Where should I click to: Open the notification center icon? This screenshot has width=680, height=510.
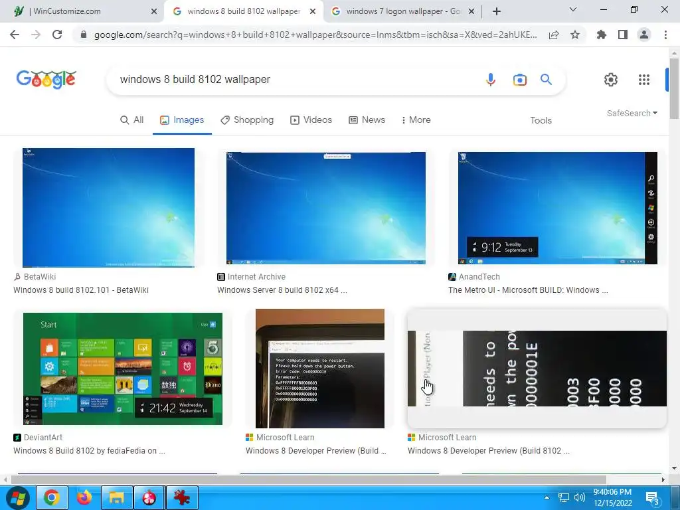(653, 498)
